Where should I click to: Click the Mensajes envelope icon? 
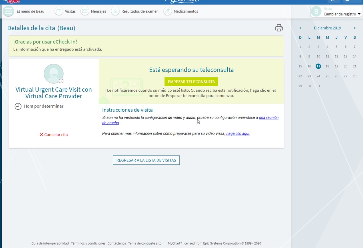tap(85, 11)
